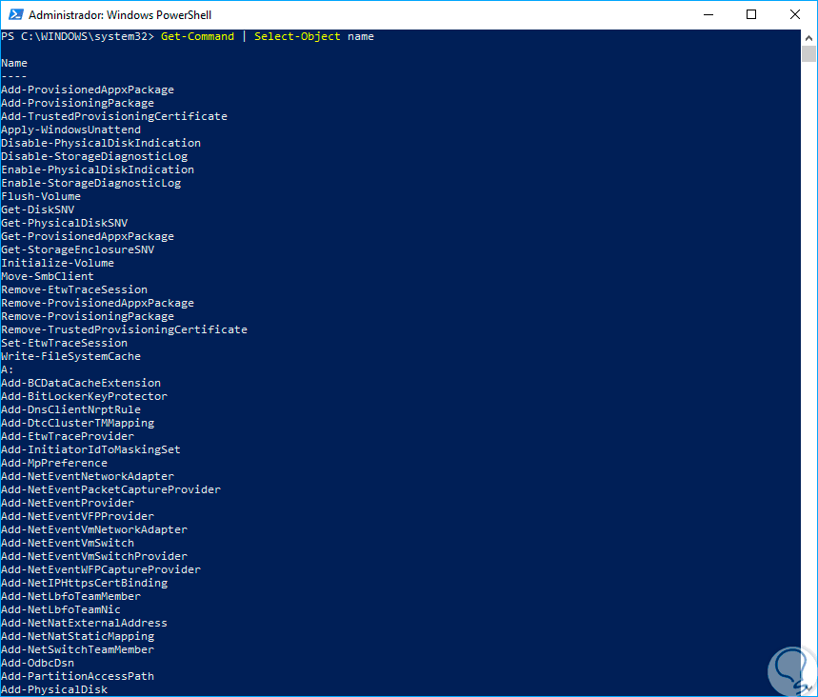Click 'Add-NetEventProvider' line
Viewport: 818px width, 697px height.
pos(68,503)
